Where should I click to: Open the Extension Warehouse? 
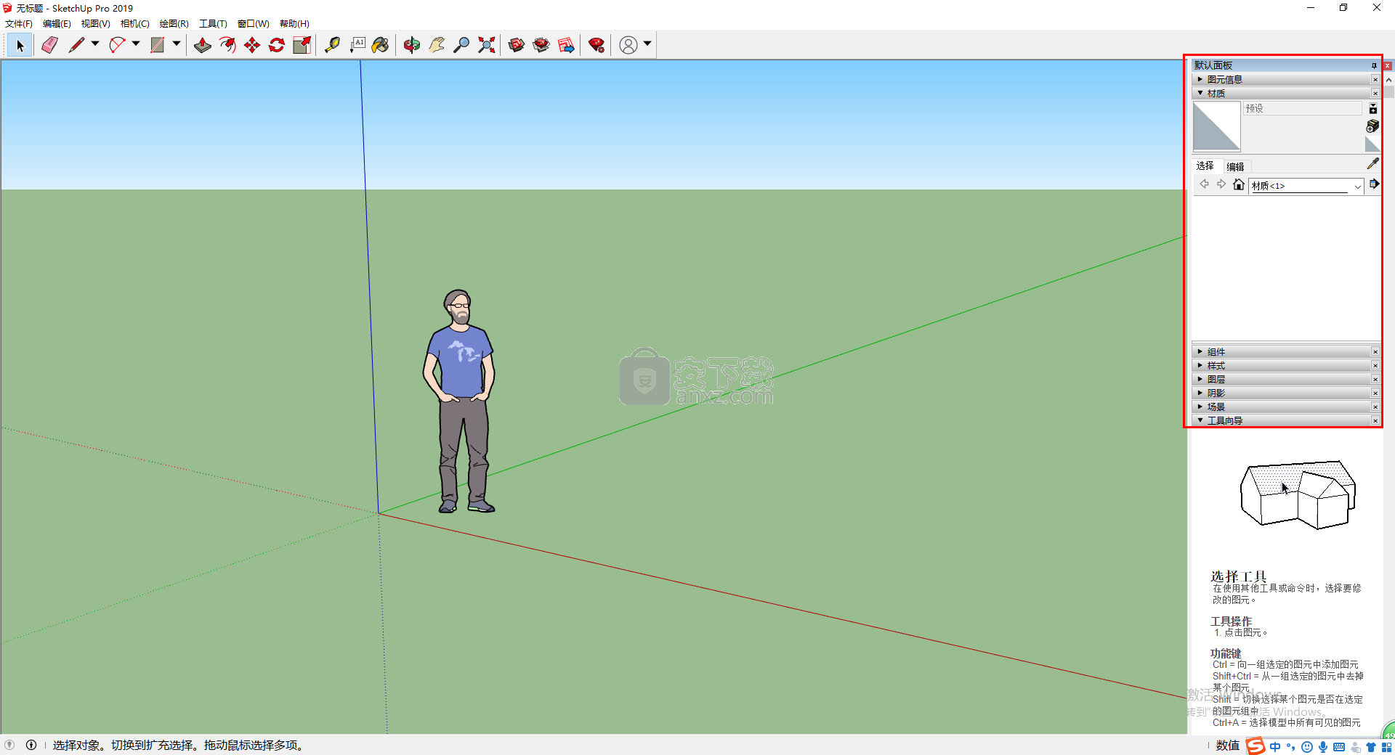(x=541, y=45)
